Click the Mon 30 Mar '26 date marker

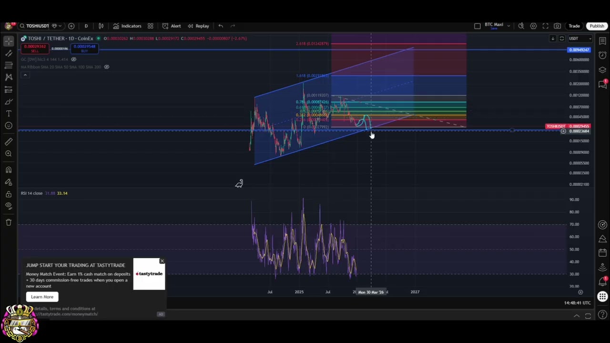pos(371,292)
